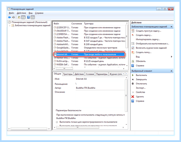
Task: Select the 'Общие' tab
Action: (x=57, y=74)
